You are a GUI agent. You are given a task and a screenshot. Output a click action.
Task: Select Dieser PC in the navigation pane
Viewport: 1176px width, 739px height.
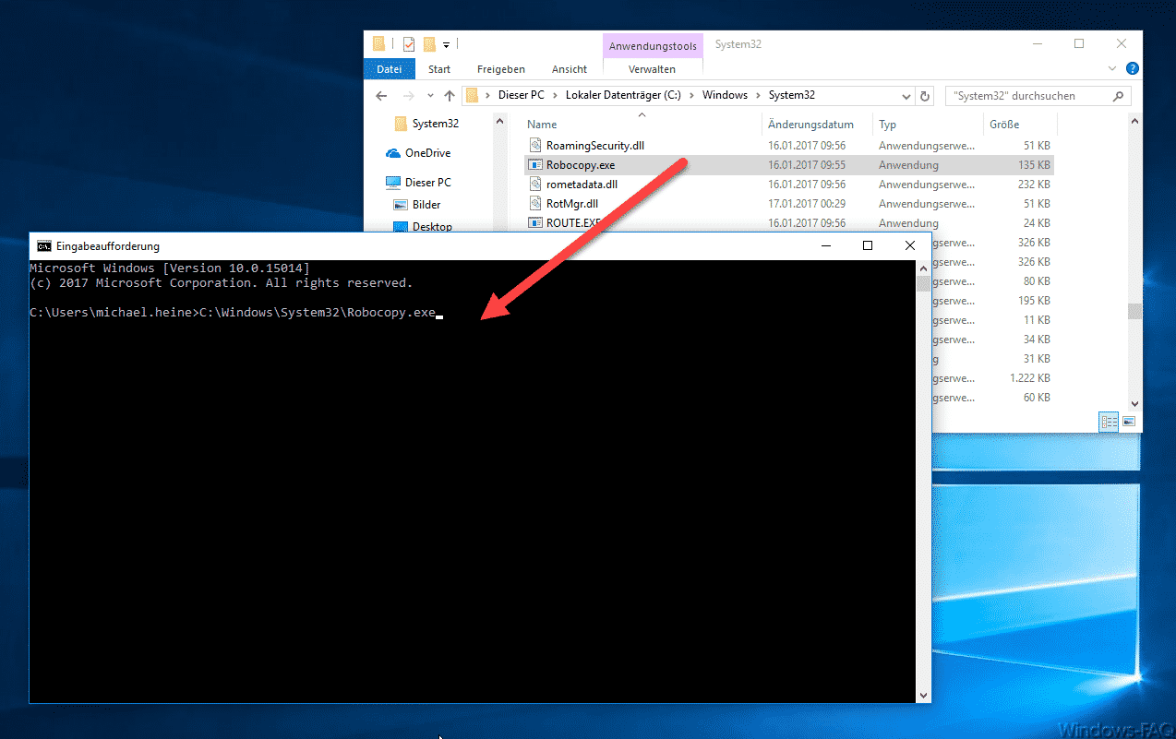coord(427,183)
